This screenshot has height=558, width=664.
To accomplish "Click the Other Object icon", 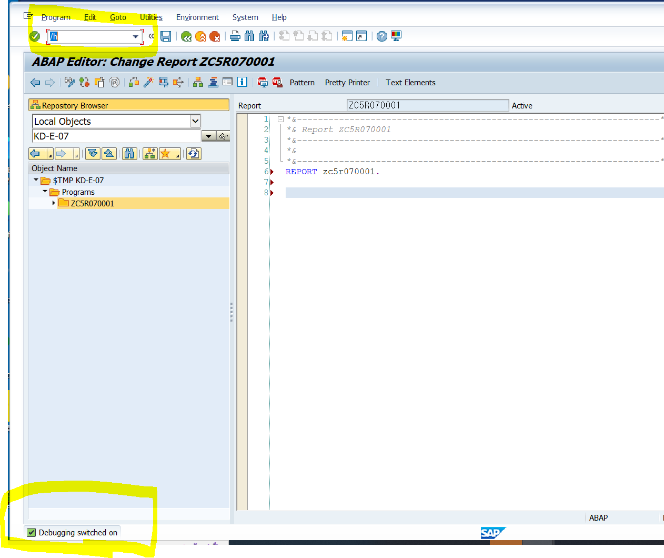I will (x=99, y=82).
